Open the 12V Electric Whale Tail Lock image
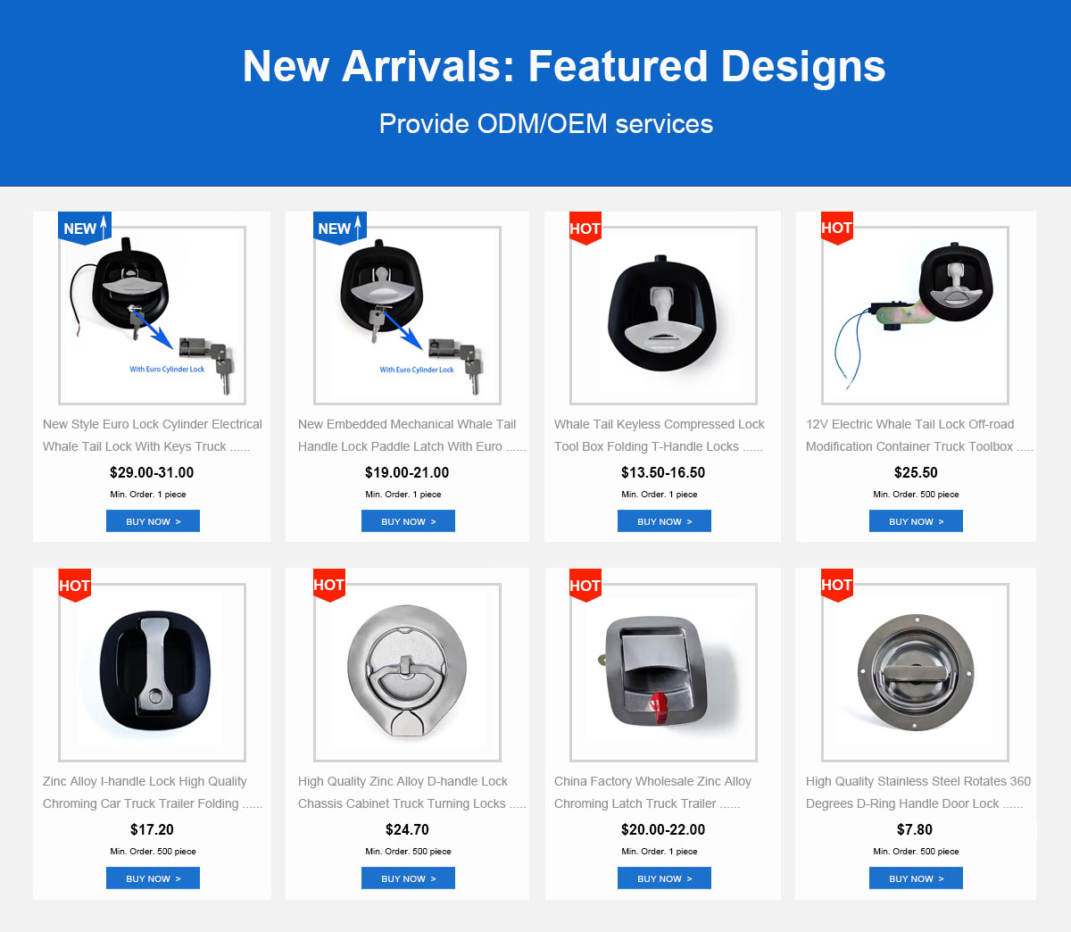This screenshot has width=1071, height=932. pyautogui.click(x=915, y=315)
